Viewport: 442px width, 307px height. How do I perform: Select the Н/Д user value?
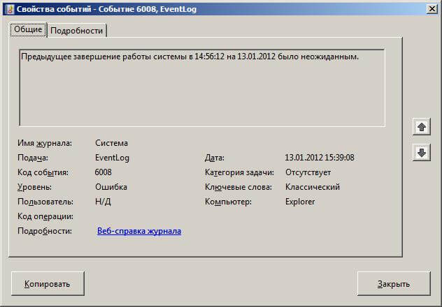click(103, 202)
